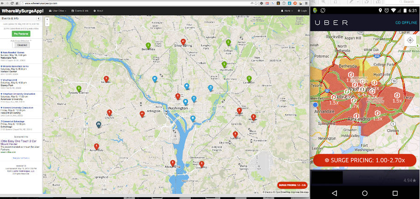This screenshot has width=420, height=199.
Task: Click the browser reload icon
Action: click(12, 3)
